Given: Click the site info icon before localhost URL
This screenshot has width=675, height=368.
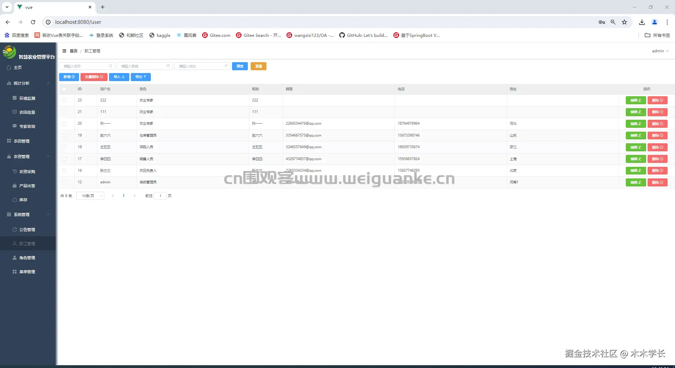Looking at the screenshot, I should tap(48, 22).
